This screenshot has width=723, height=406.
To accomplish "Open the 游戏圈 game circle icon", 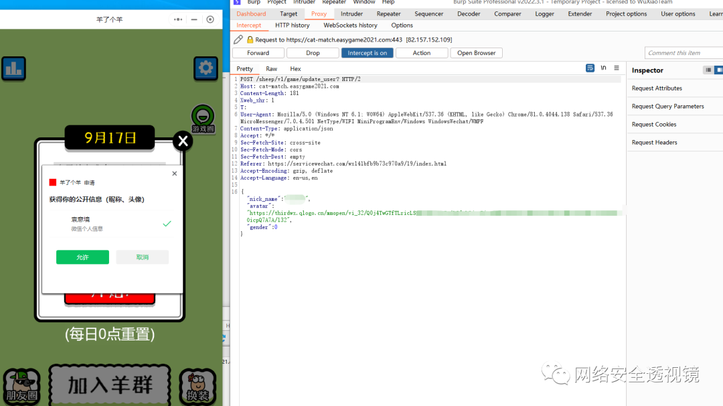I will 203,119.
